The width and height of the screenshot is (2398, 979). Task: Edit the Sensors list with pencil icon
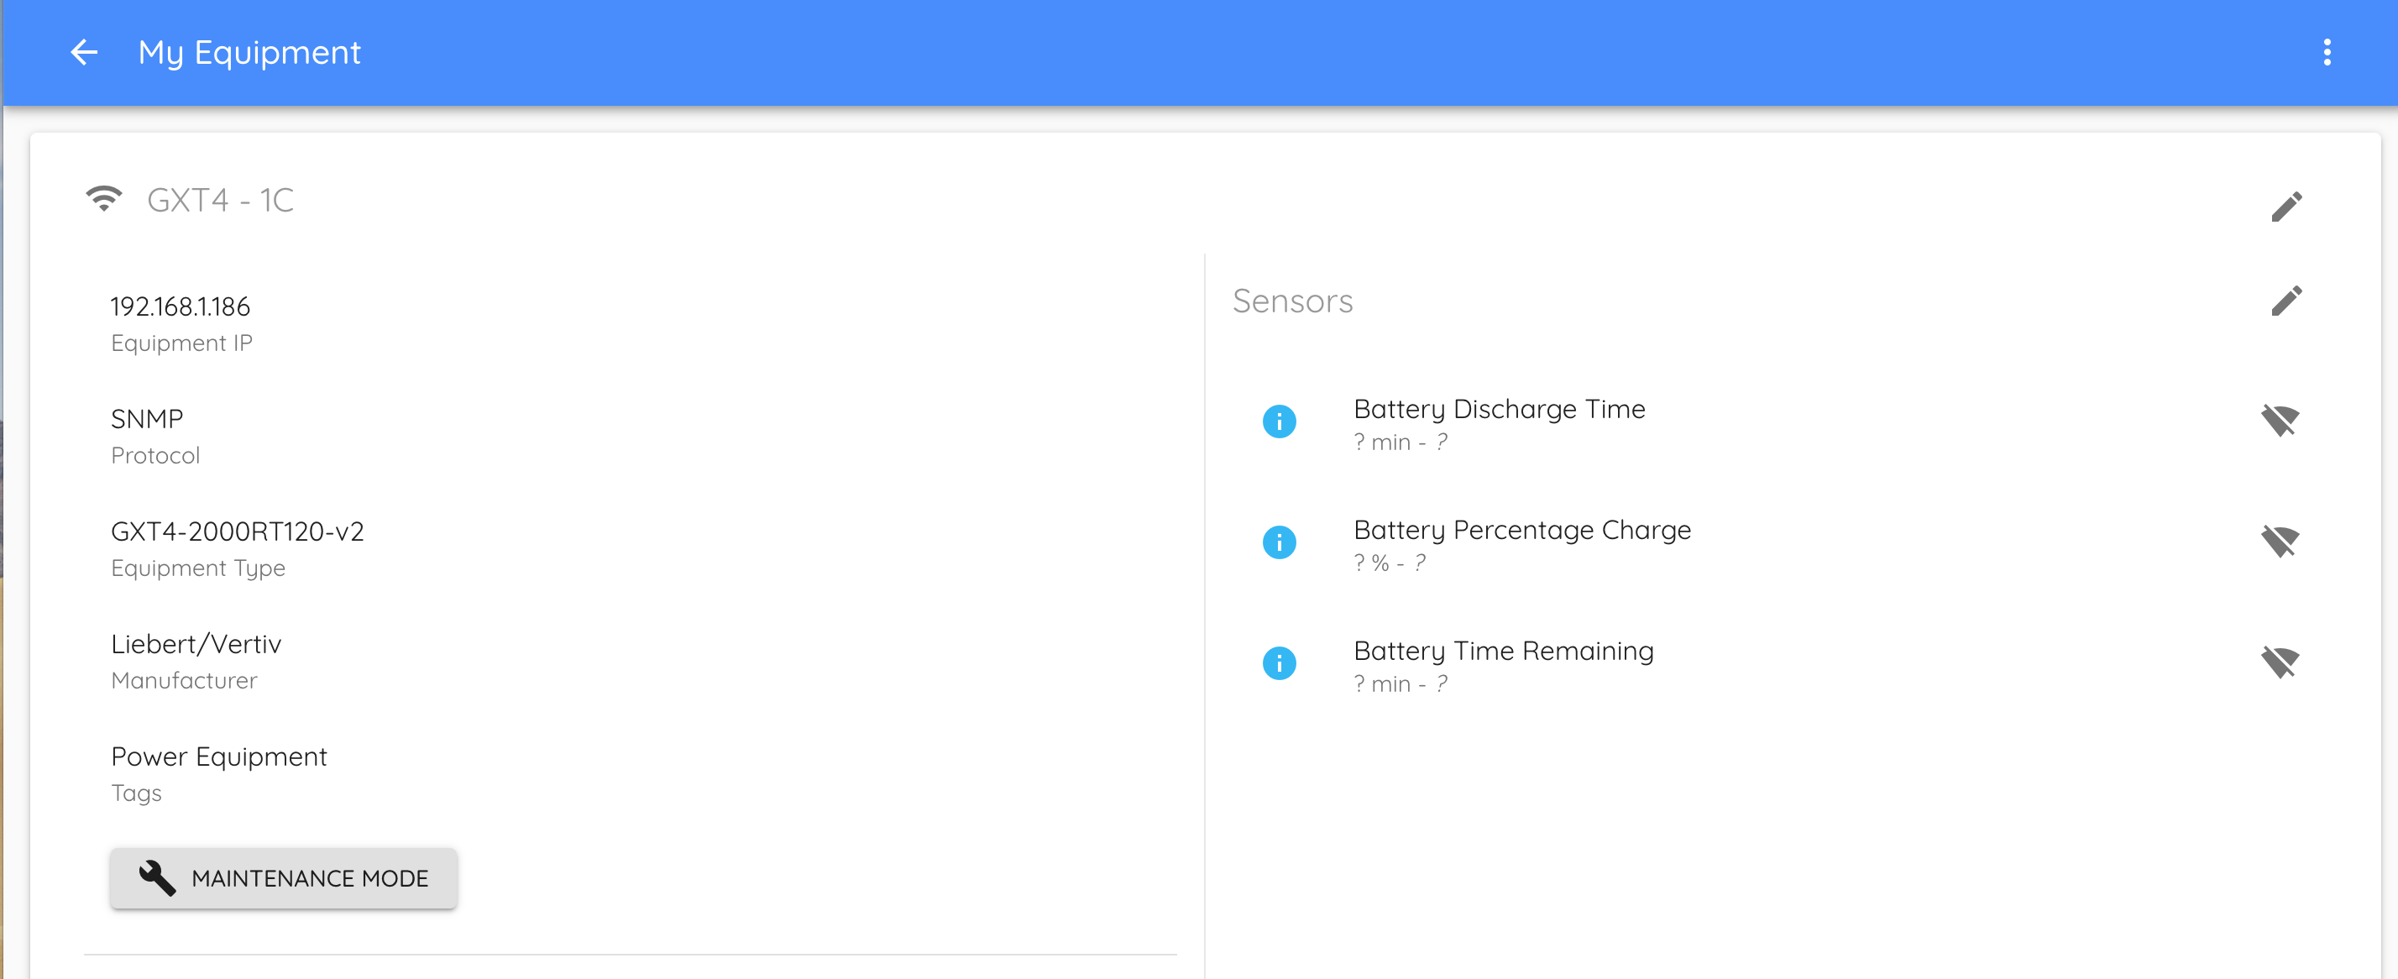[2286, 301]
